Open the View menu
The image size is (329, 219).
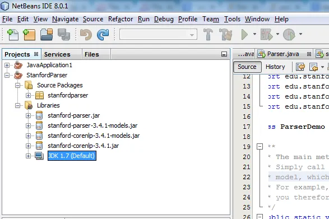click(40, 19)
